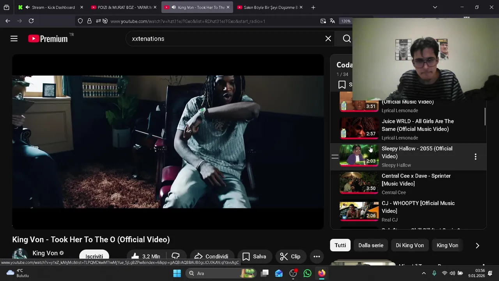Open the shield tracking protection icon

tap(80, 21)
